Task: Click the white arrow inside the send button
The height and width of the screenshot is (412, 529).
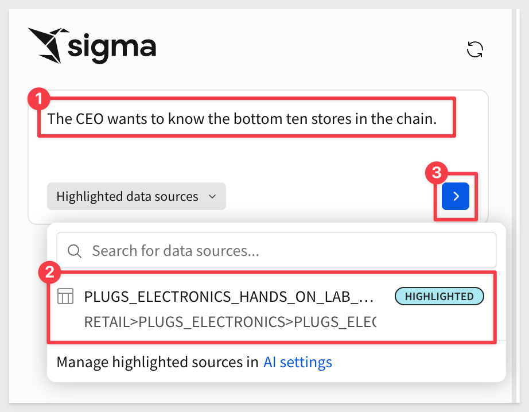Action: (x=456, y=196)
